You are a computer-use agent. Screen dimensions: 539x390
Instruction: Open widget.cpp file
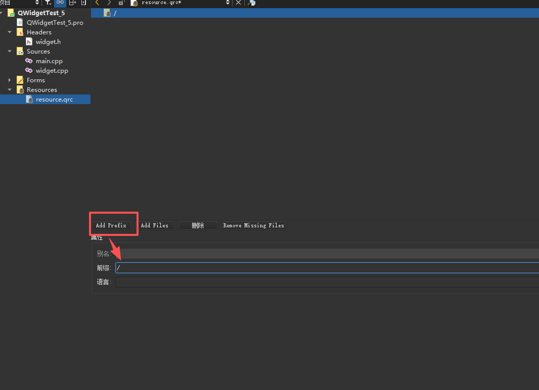(52, 71)
